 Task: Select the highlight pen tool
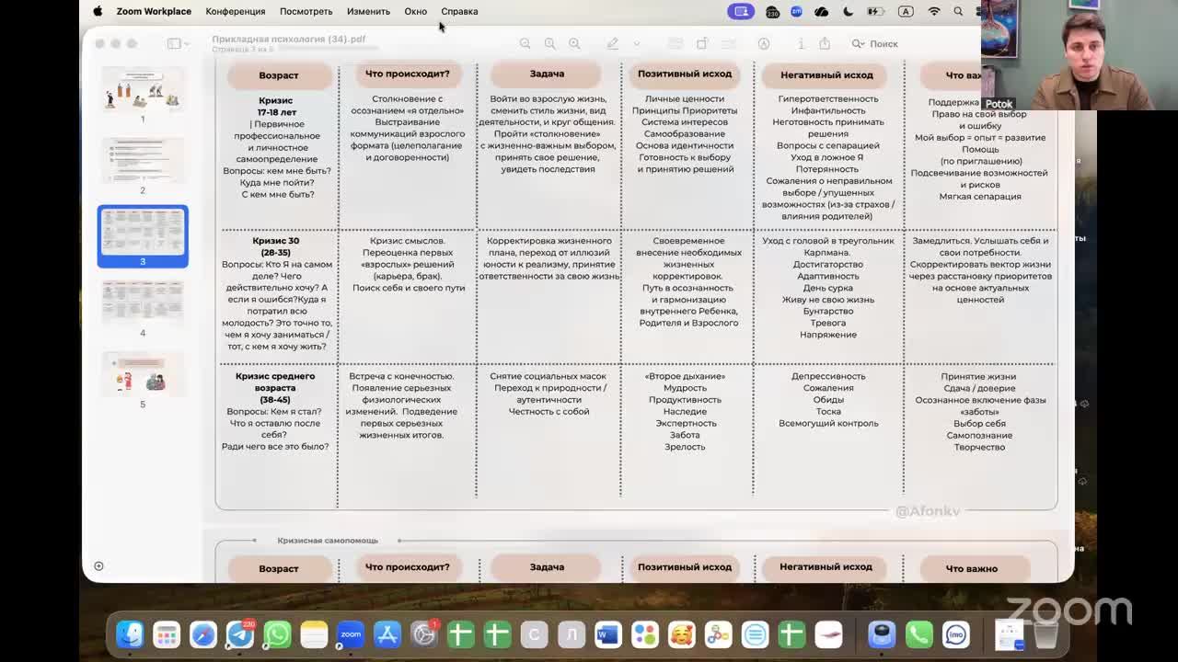(612, 43)
